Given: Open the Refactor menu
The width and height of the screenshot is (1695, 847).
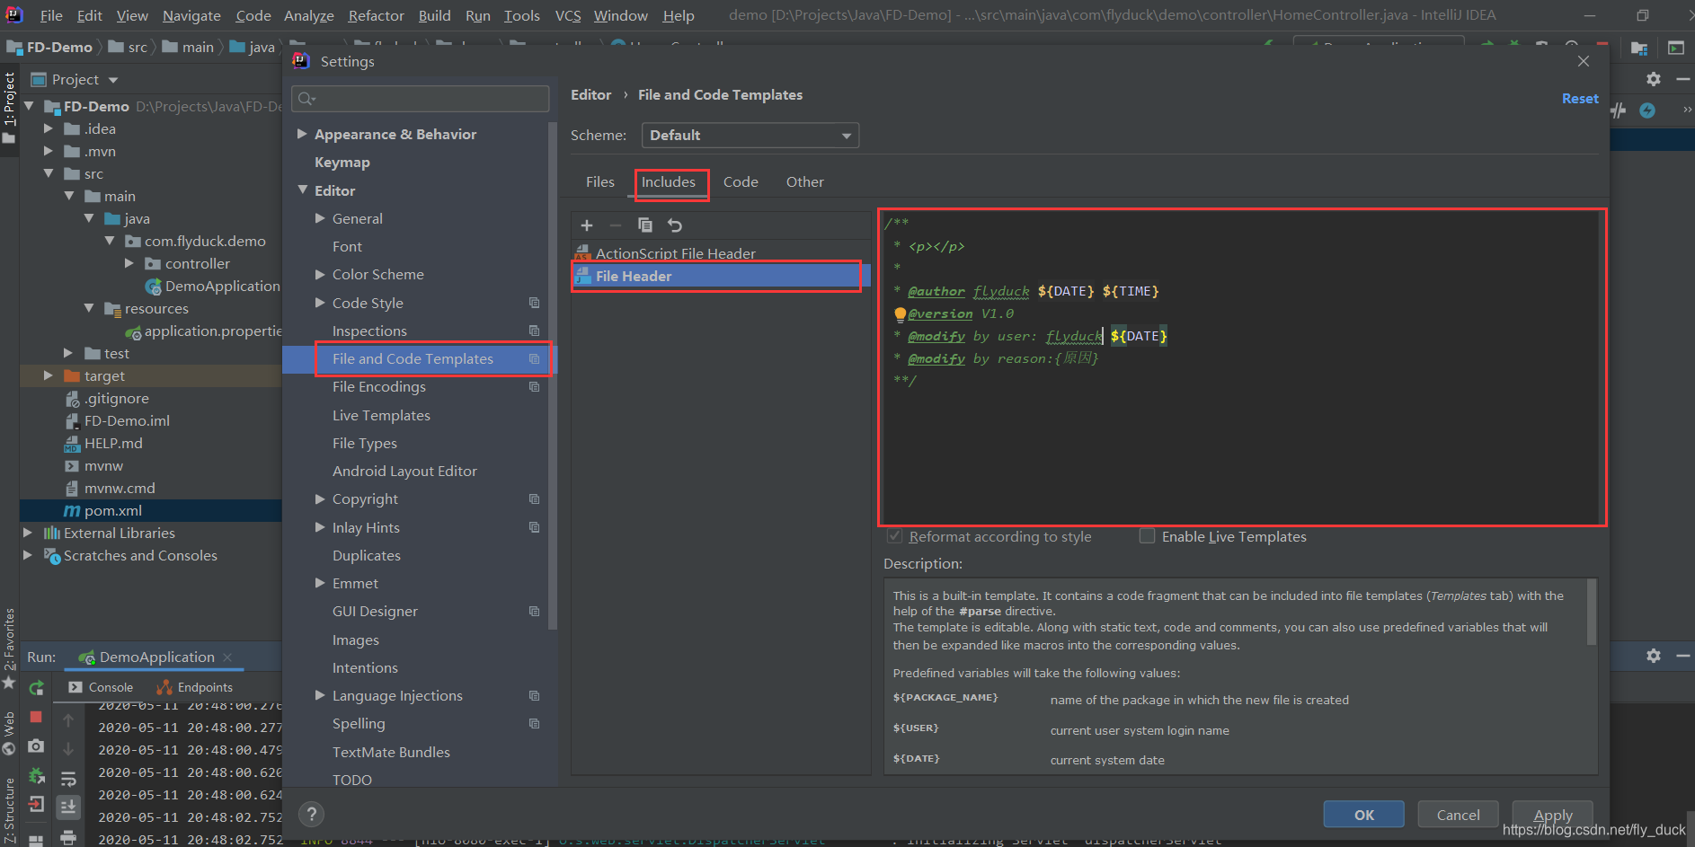Looking at the screenshot, I should [376, 15].
